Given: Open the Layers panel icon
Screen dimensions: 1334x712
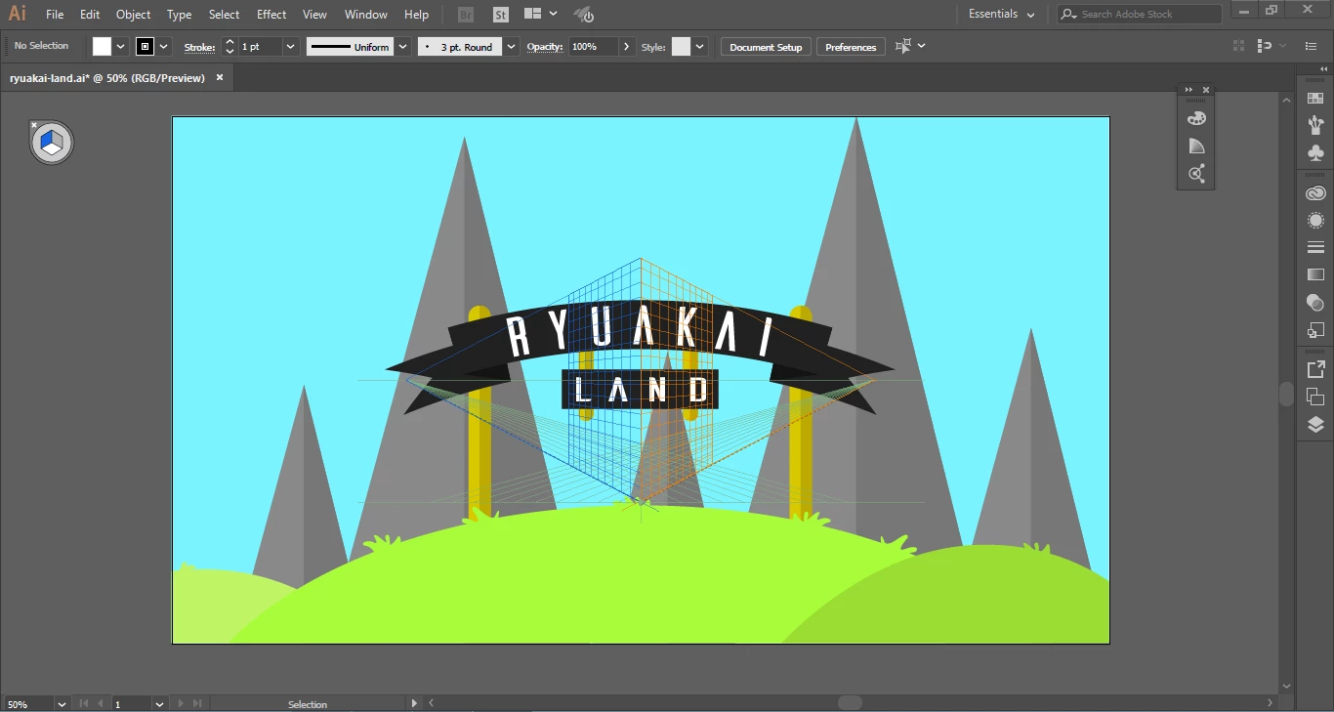Looking at the screenshot, I should coord(1315,424).
